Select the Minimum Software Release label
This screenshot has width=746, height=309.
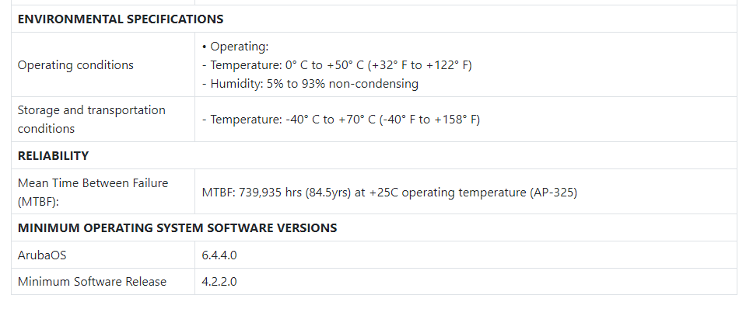coord(92,282)
